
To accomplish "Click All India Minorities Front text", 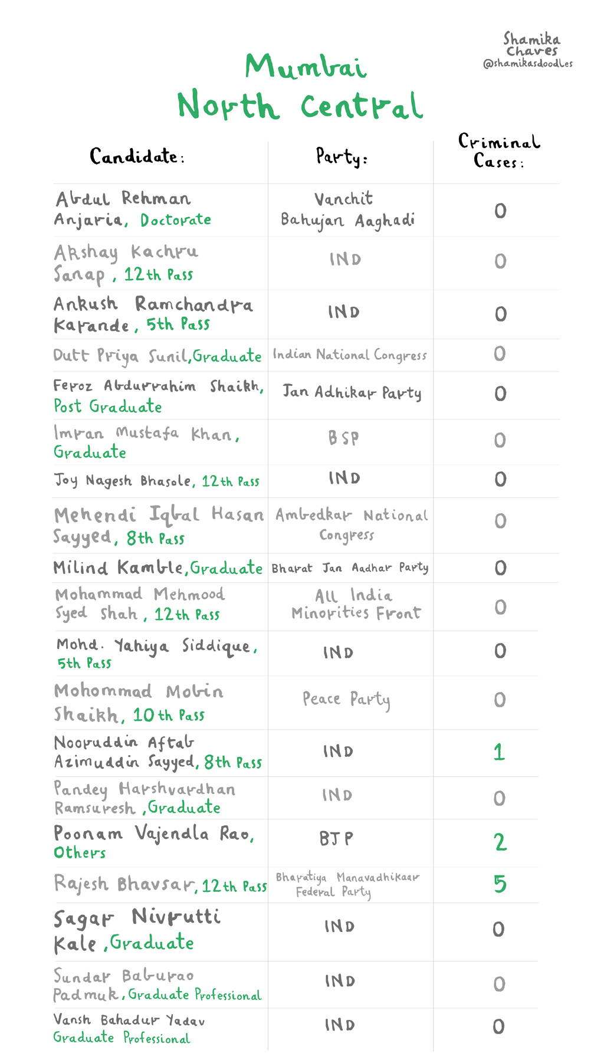I will tap(356, 604).
